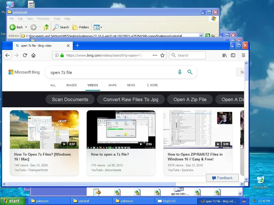This screenshot has height=205, width=274.
Task: Open the browser hamburger menu
Action: [243, 56]
